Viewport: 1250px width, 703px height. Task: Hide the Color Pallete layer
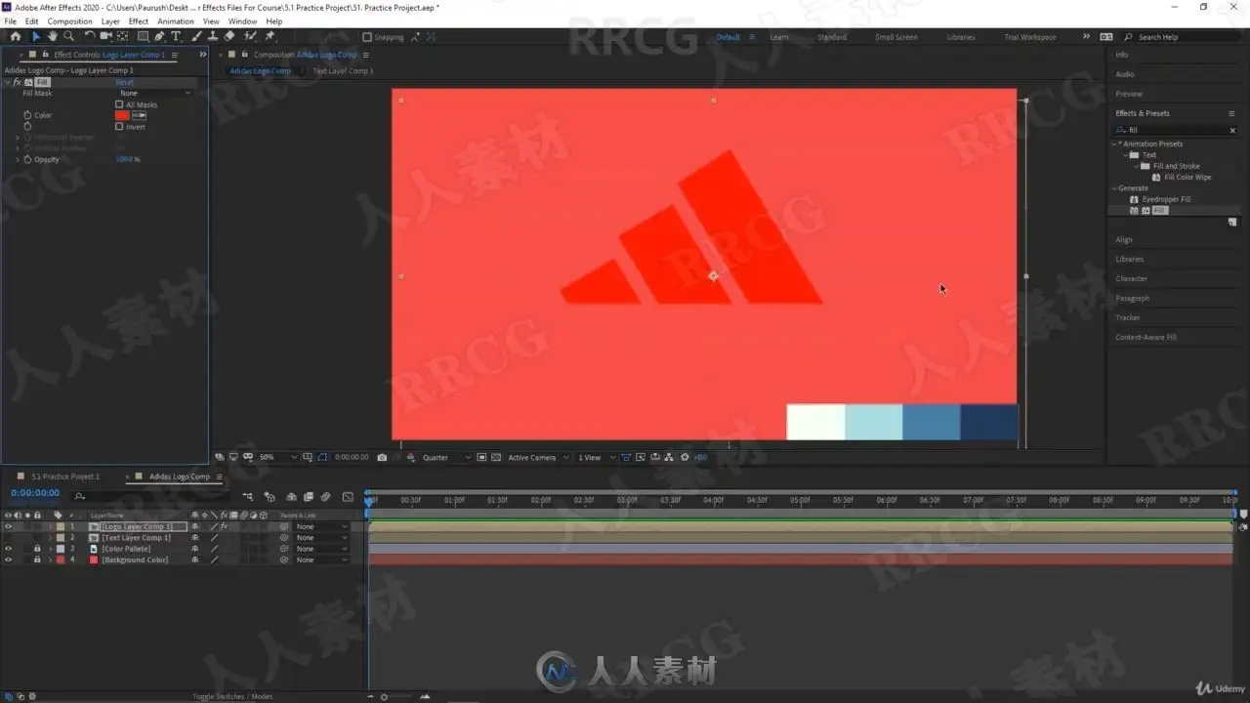pos(9,549)
